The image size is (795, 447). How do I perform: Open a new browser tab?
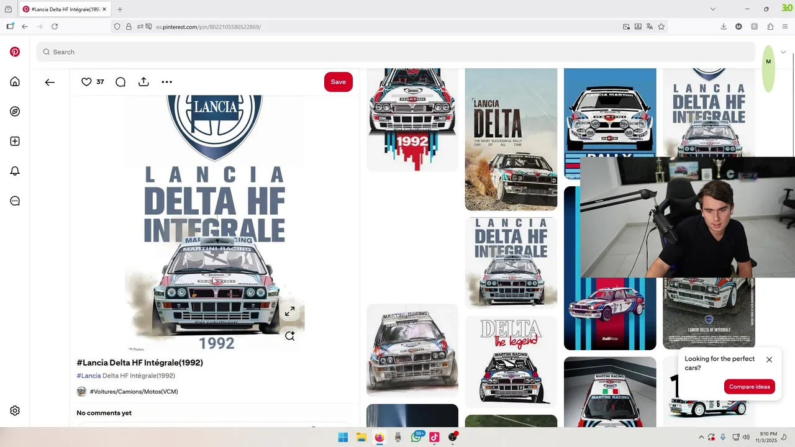pyautogui.click(x=120, y=9)
